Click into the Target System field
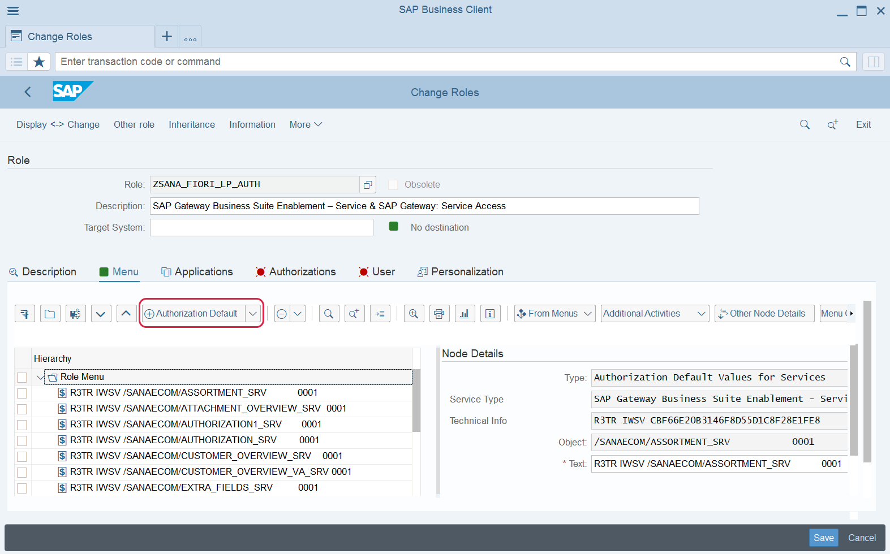 coord(261,227)
